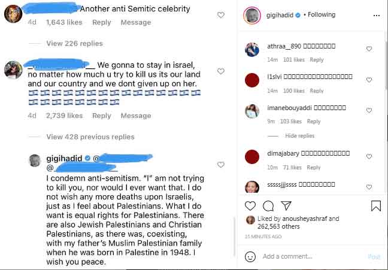Collapse thread with Hide replies

(299, 136)
